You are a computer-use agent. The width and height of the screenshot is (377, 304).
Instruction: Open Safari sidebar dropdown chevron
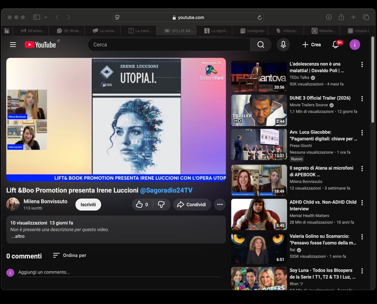[46, 17]
